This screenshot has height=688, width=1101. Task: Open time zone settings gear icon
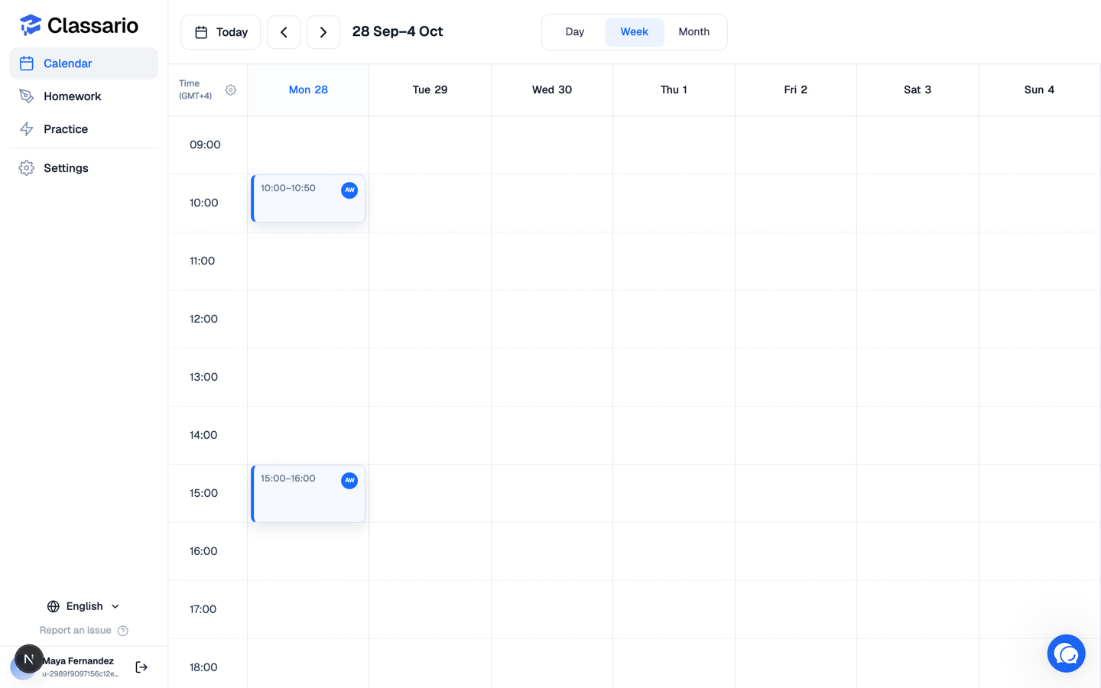pyautogui.click(x=231, y=90)
